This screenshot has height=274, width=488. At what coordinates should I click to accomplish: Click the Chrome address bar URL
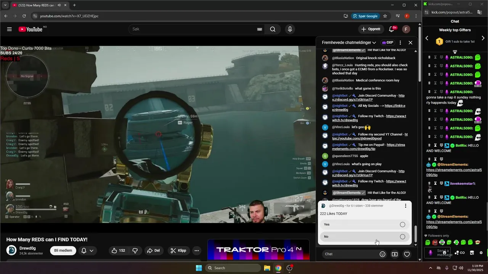(69, 16)
